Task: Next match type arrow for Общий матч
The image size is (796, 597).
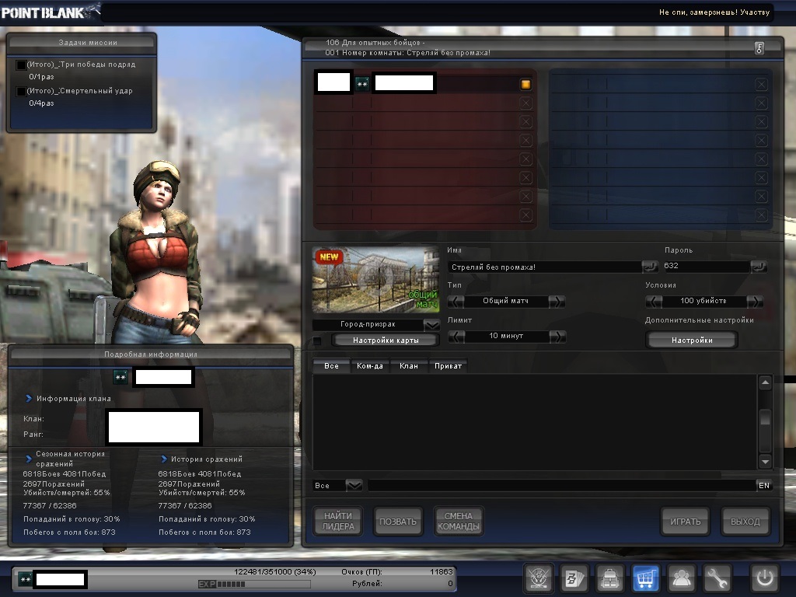Action: tap(557, 302)
